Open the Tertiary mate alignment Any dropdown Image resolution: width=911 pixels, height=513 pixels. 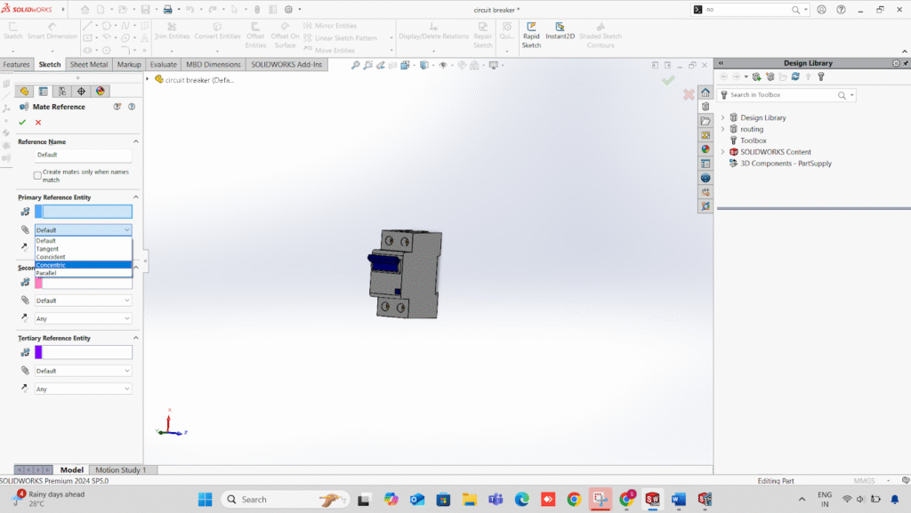84,389
